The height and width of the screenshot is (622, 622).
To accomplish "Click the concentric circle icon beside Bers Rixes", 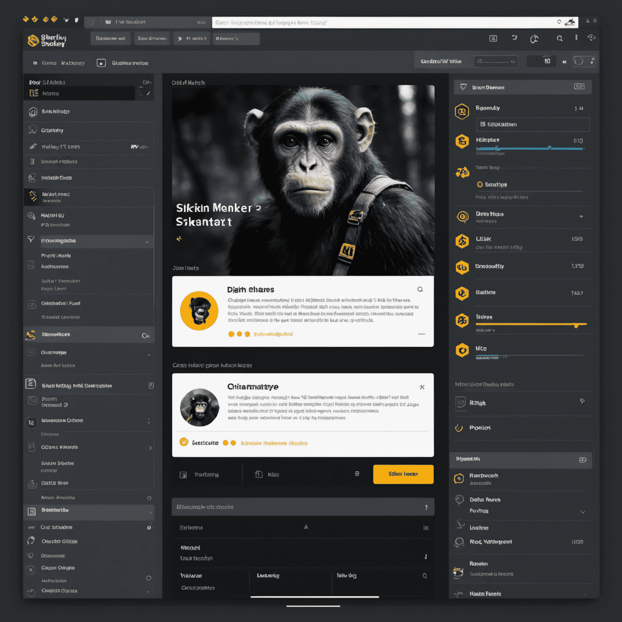I will tap(462, 217).
